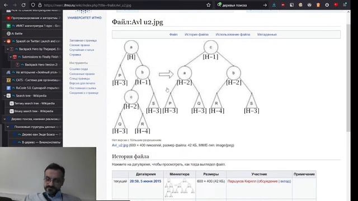Click the address bar URL field
Screen dimensions: 358x201
click(x=123, y=5)
